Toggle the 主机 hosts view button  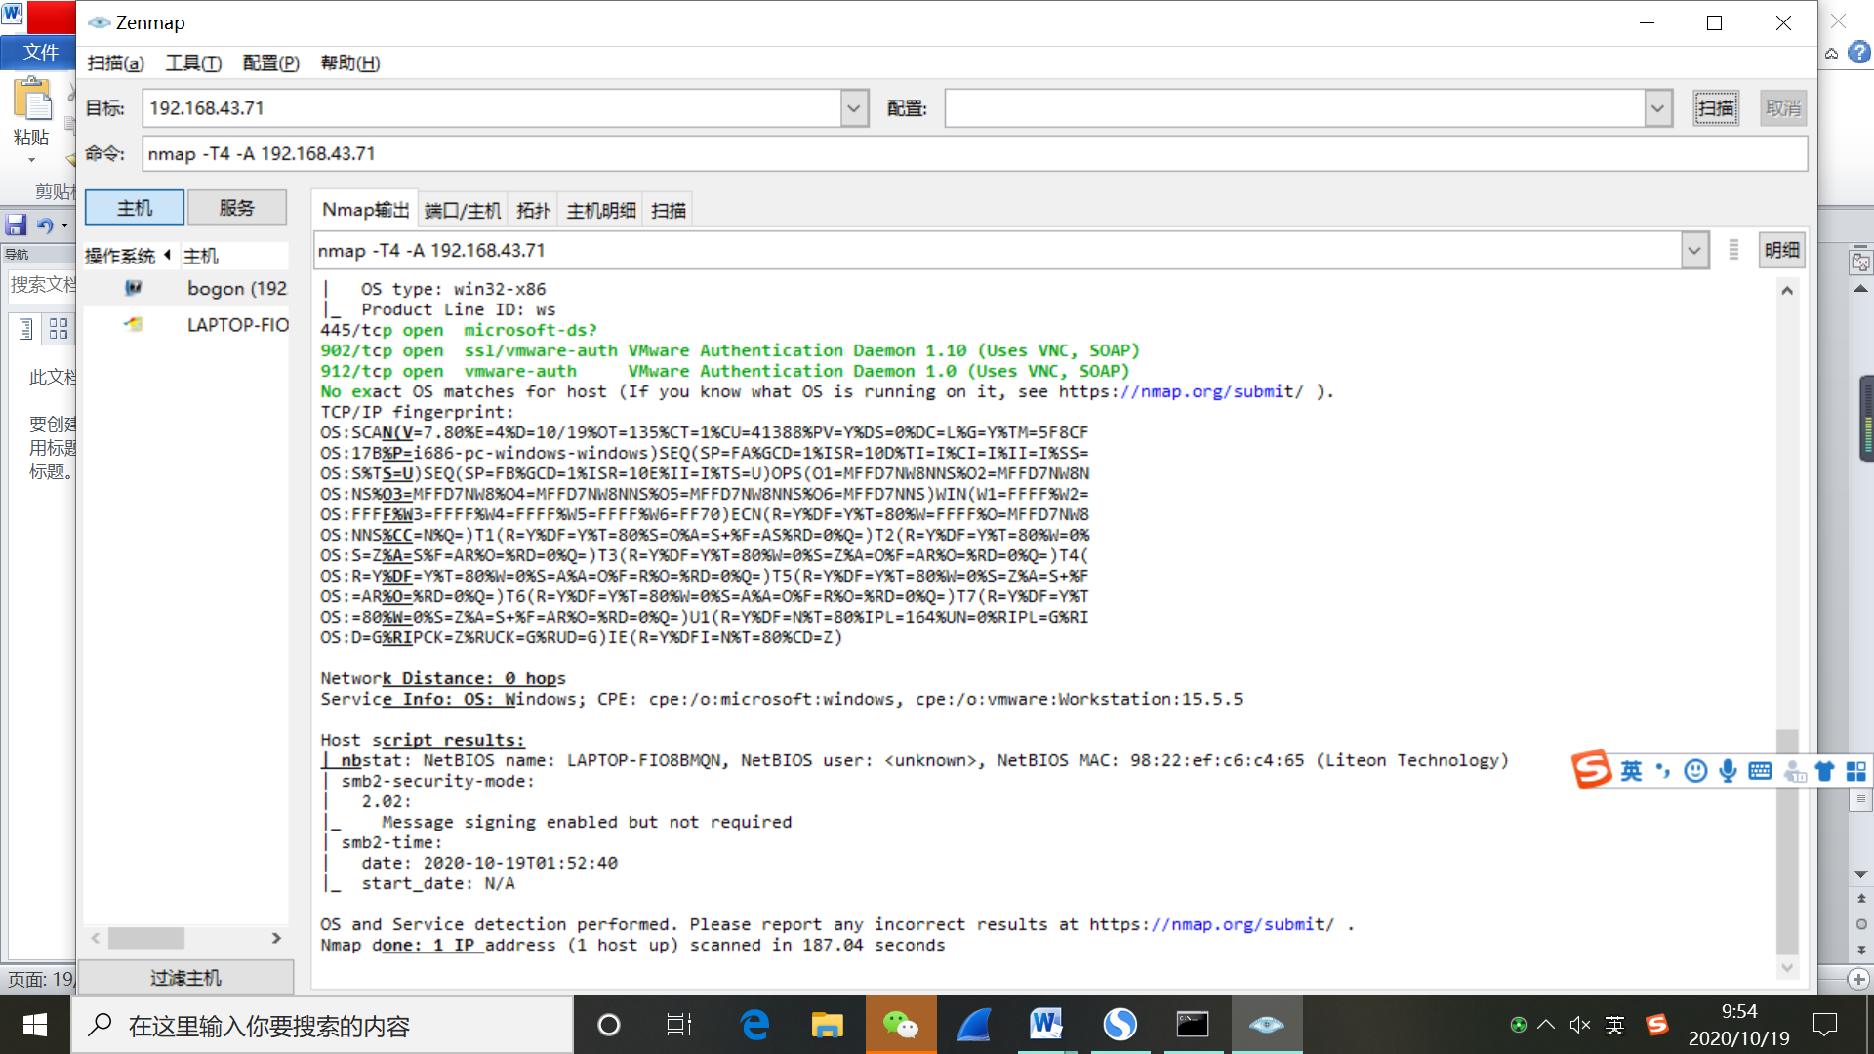tap(135, 208)
